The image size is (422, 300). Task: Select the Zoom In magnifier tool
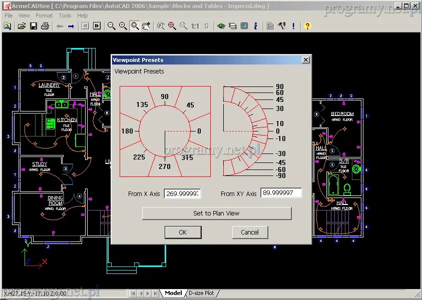coord(123,26)
